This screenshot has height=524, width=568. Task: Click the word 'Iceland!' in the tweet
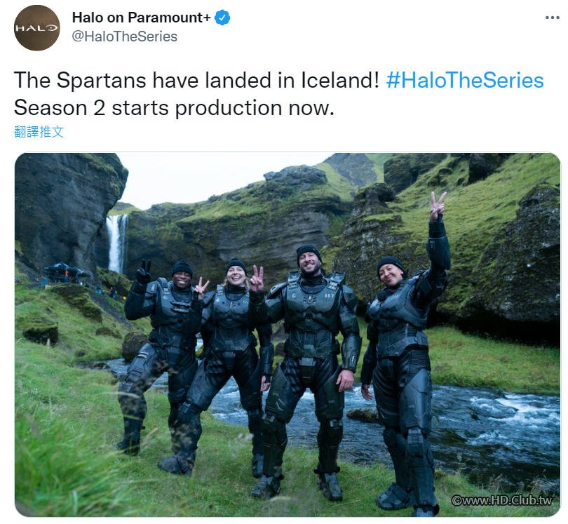coord(340,80)
